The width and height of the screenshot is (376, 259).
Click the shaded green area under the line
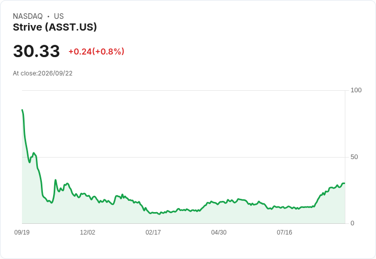184,218
